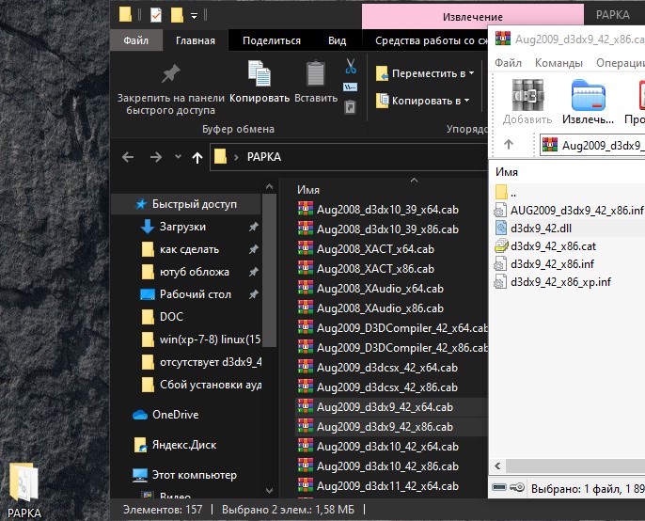Click the WinRAR up-one-level arrow
The width and height of the screenshot is (645, 521).
click(x=509, y=144)
